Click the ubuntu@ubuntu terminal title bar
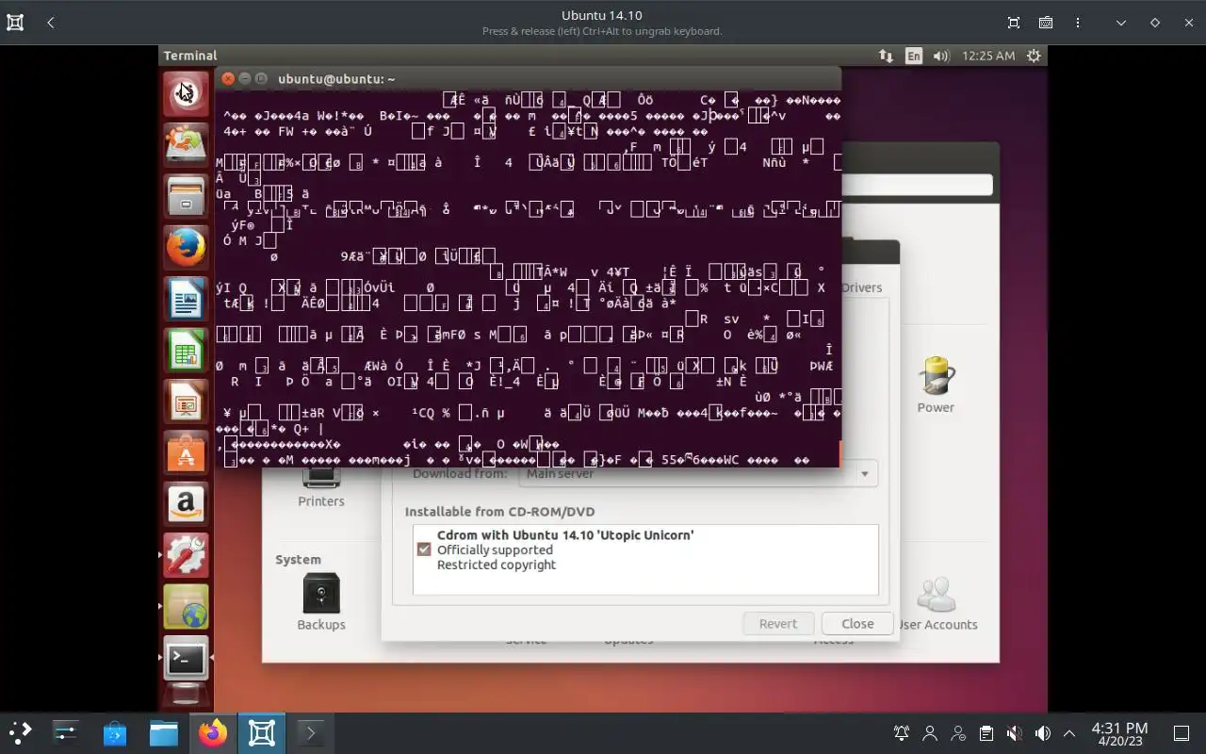 tap(528, 79)
